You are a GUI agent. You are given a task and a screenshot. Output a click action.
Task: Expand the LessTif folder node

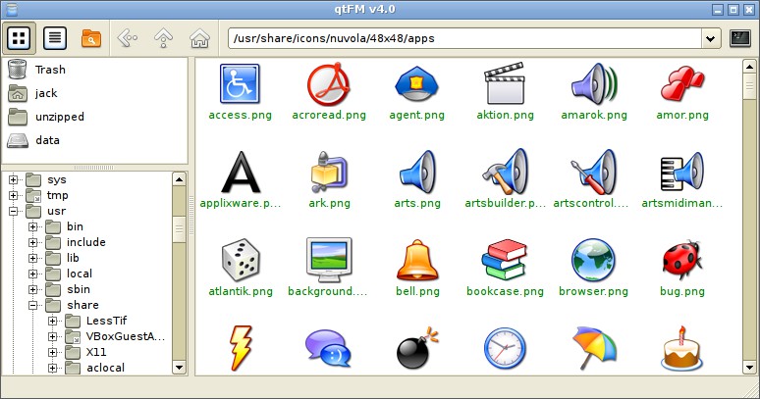click(52, 322)
